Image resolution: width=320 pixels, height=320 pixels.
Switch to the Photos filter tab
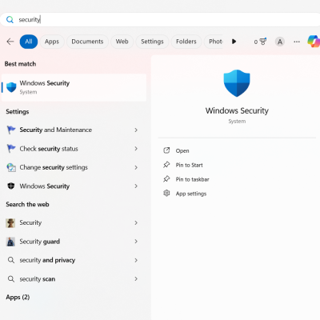(214, 42)
